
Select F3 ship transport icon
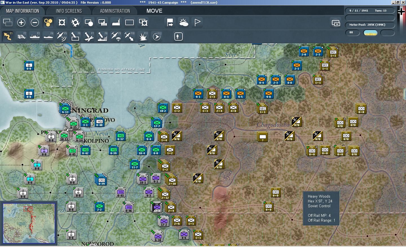tap(35, 36)
